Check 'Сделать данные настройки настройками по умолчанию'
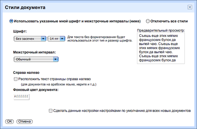 51,111
